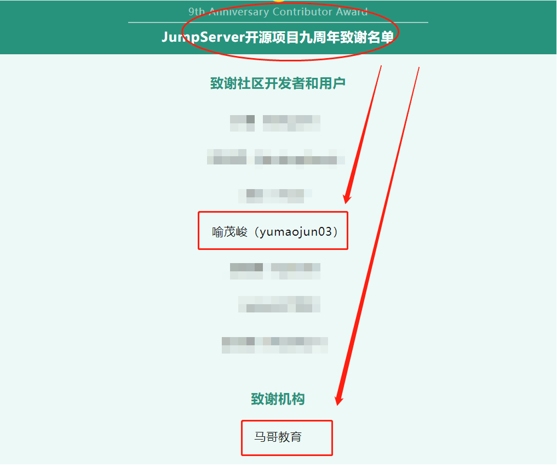This screenshot has width=557, height=467.
Task: Select the 致谢机构 section heading
Action: pyautogui.click(x=278, y=399)
